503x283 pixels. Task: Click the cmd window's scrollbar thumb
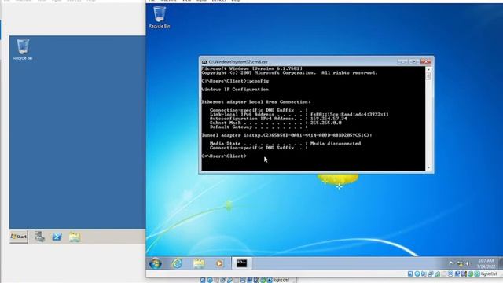pyautogui.click(x=428, y=76)
